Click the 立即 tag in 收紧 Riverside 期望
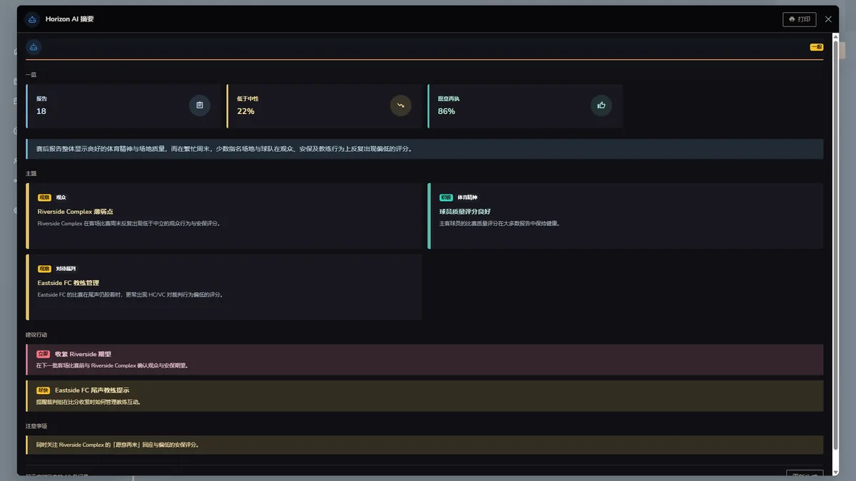 click(43, 354)
